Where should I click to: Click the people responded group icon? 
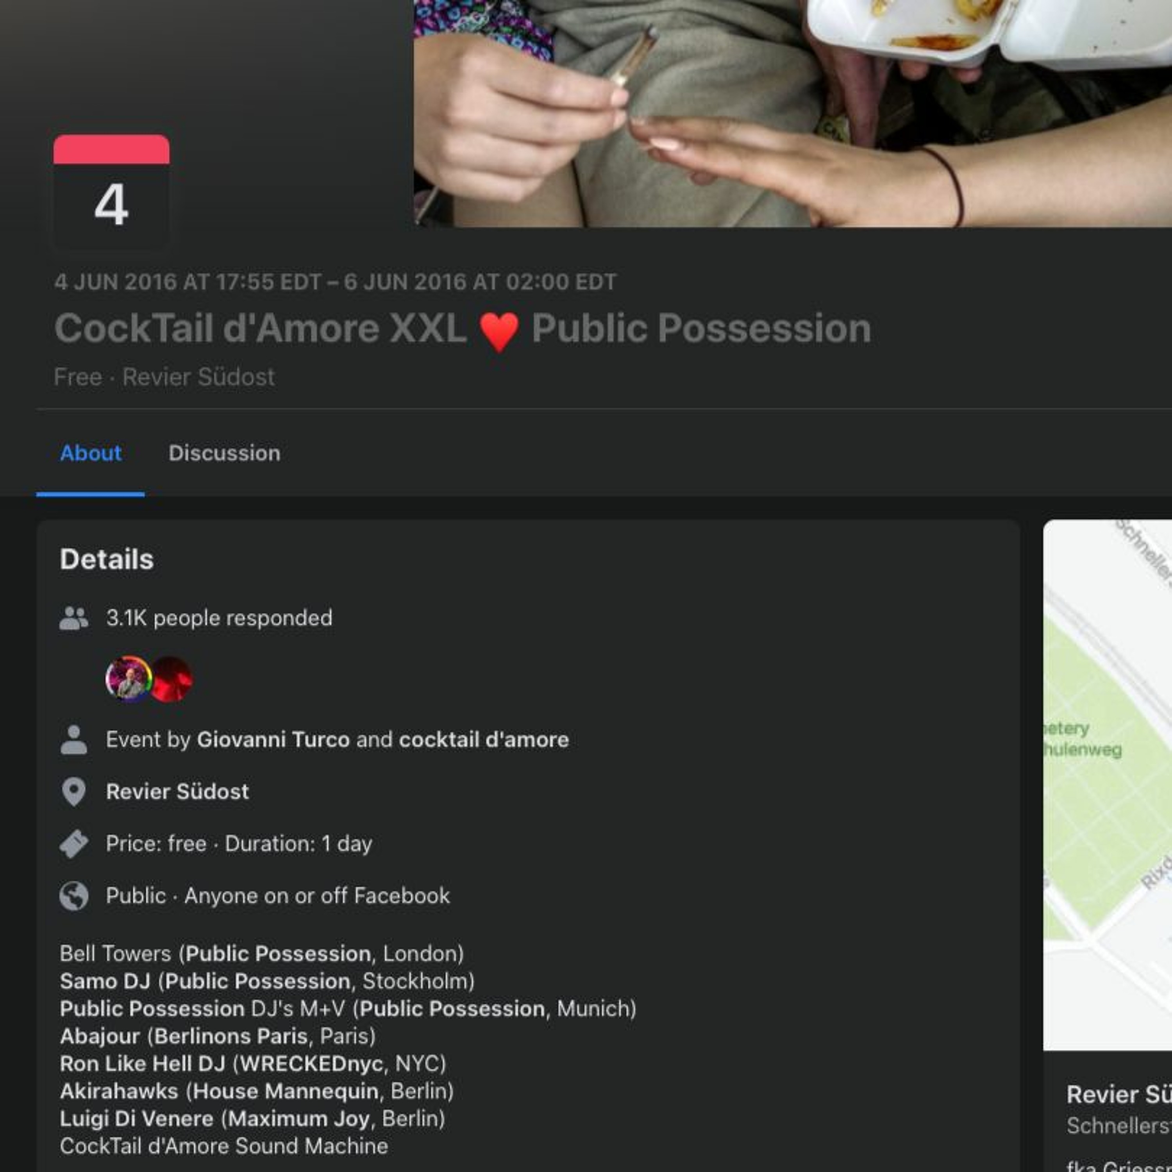coord(74,619)
